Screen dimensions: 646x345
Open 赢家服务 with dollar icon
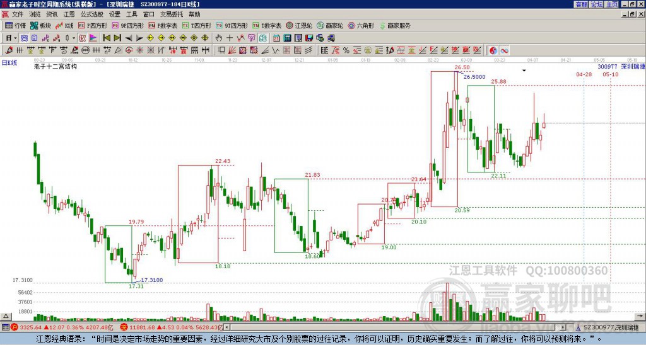(395, 25)
